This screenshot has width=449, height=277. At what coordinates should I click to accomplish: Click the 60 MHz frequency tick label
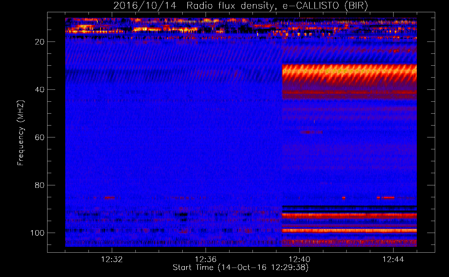(40, 138)
